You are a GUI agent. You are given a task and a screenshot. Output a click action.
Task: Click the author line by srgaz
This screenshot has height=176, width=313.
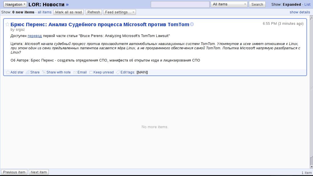[x=18, y=30]
